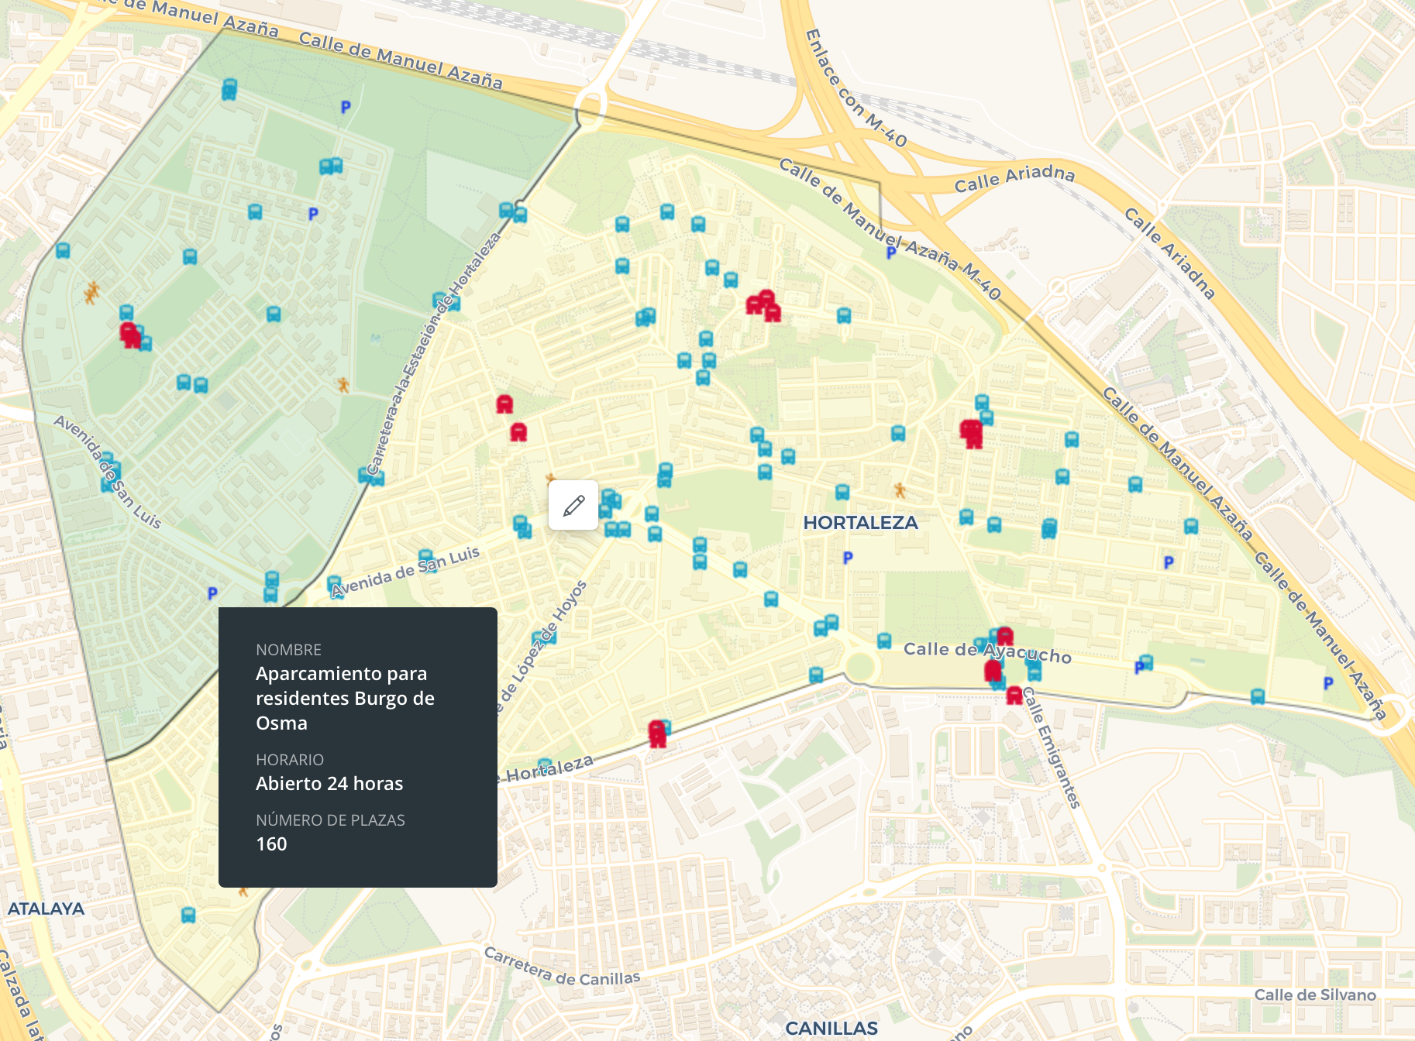Click the topmost parking marker in the green zone
Screen dimensions: 1415x1041
pos(346,108)
